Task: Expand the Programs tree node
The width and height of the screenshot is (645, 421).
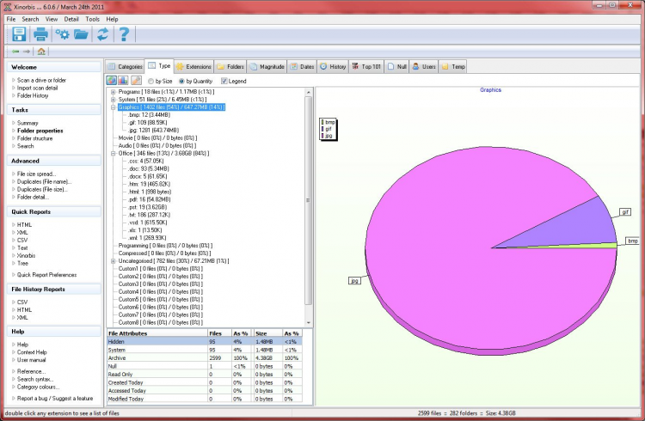Action: (x=113, y=91)
